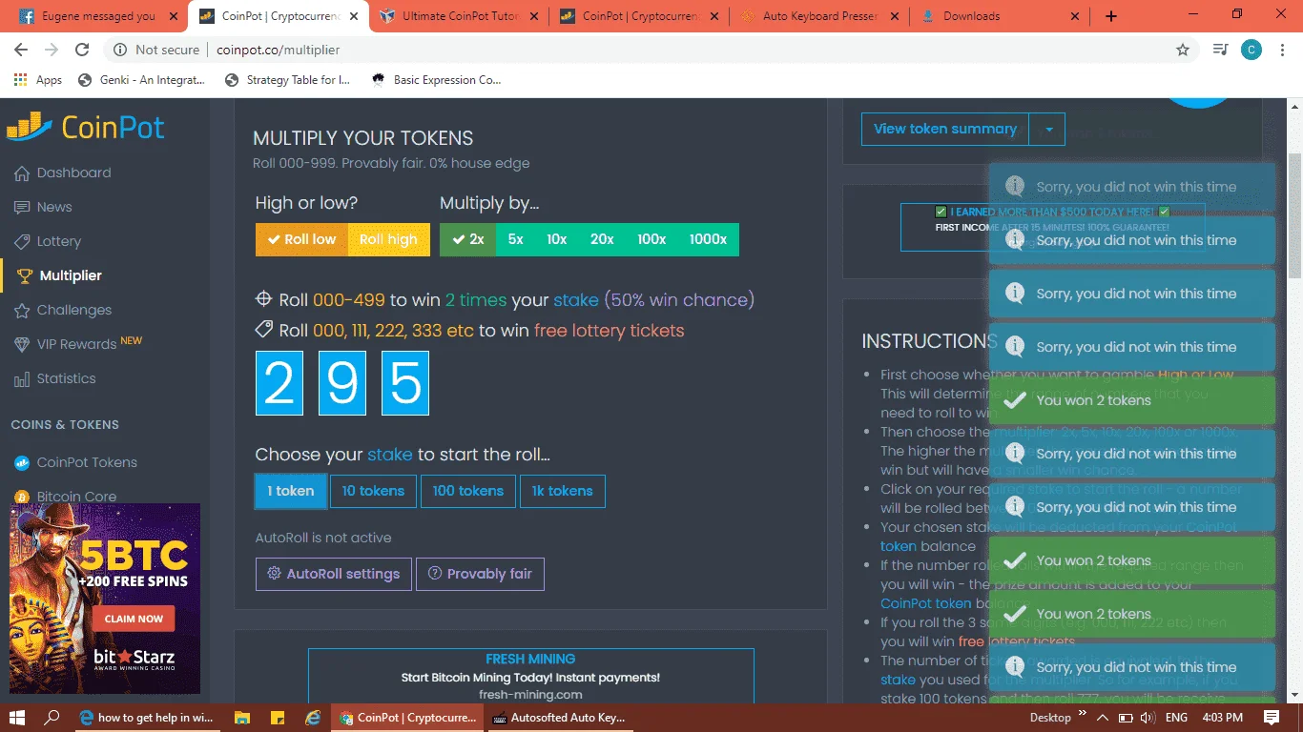The image size is (1303, 732).
Task: Open File Explorer from the taskbar
Action: (242, 717)
